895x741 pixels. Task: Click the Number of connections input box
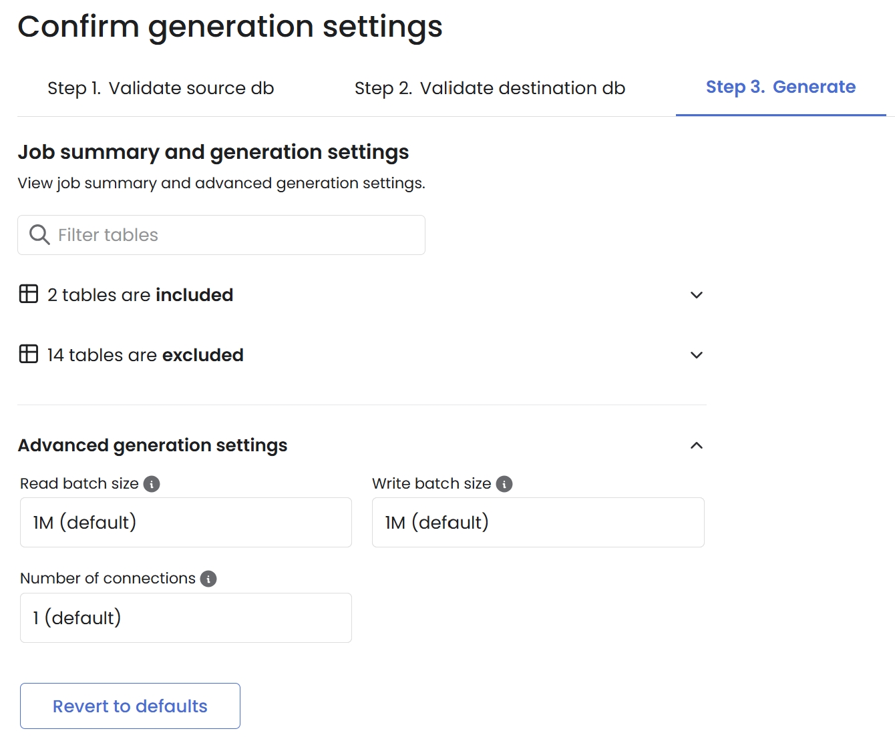[x=186, y=617]
